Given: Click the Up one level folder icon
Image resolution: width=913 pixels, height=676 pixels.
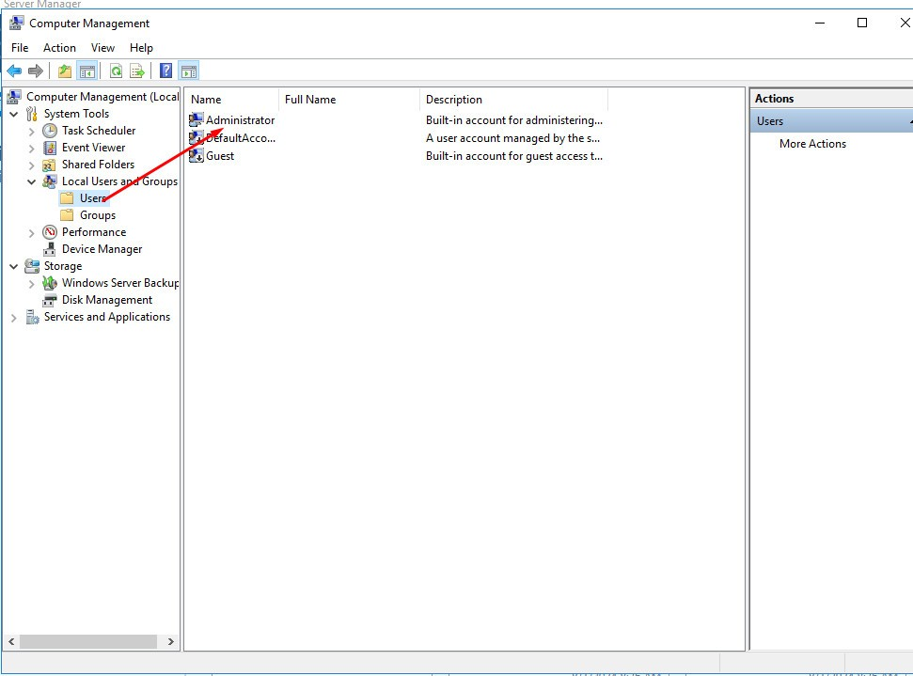Looking at the screenshot, I should tap(64, 71).
